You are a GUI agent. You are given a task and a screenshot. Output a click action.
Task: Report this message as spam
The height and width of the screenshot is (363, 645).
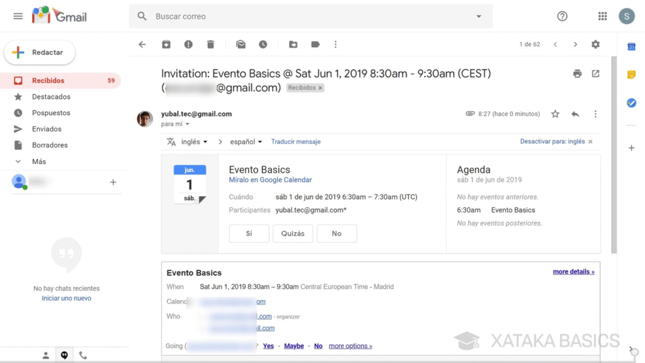click(188, 45)
